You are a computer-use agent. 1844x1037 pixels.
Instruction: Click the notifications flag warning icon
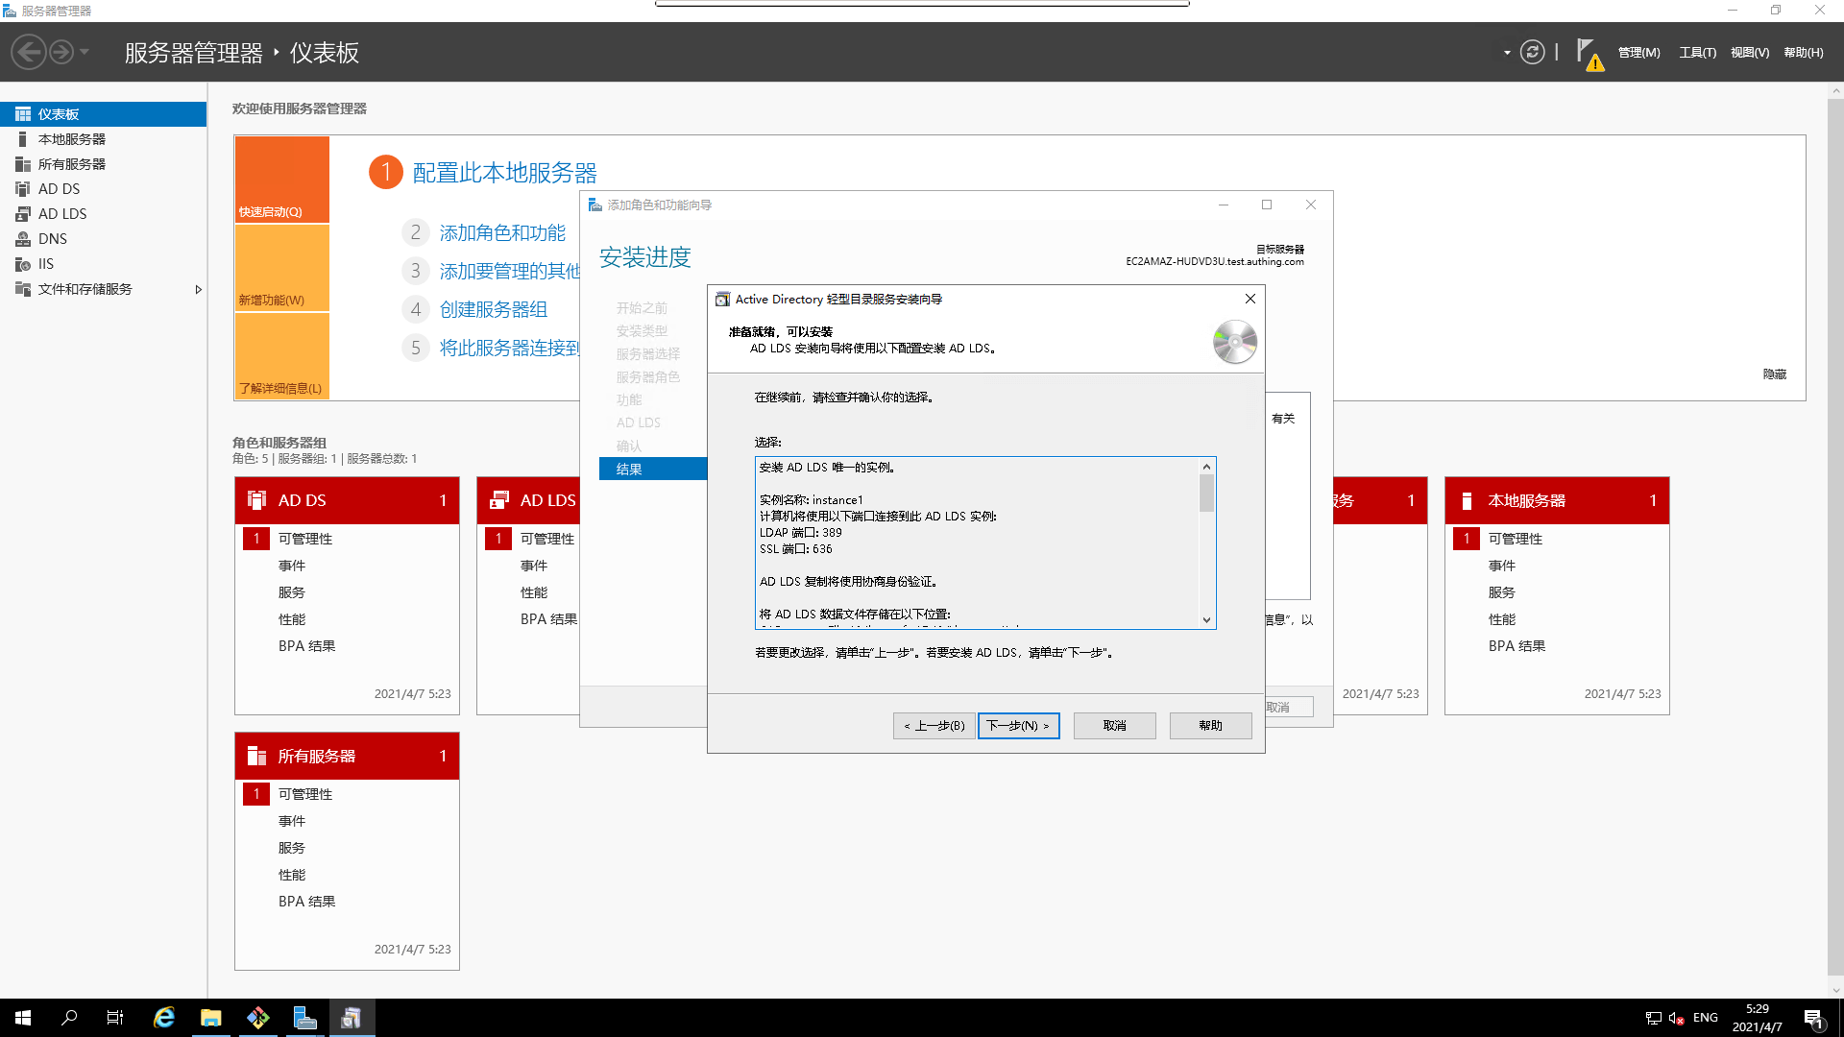coord(1589,54)
